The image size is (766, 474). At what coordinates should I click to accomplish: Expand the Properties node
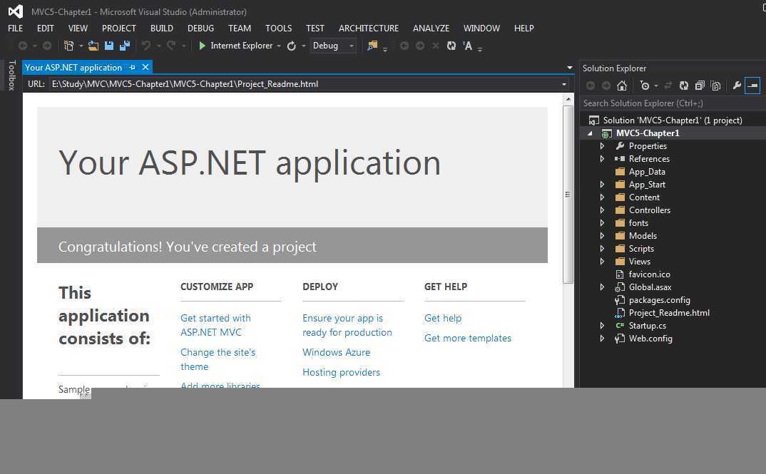pyautogui.click(x=602, y=146)
